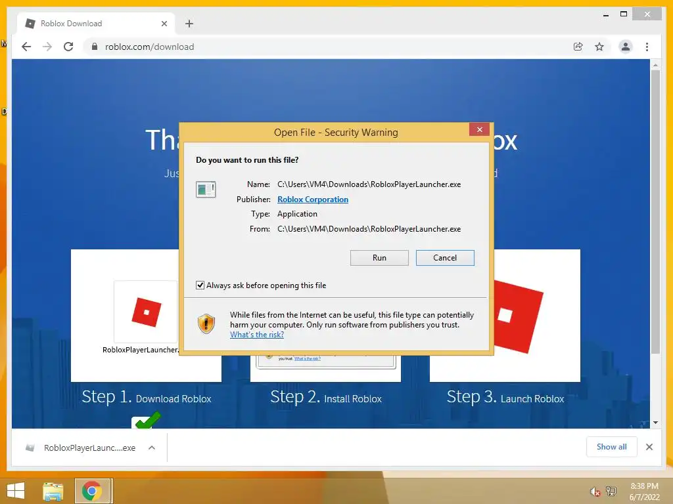Open the Roblox Corporation publisher link

click(x=312, y=199)
